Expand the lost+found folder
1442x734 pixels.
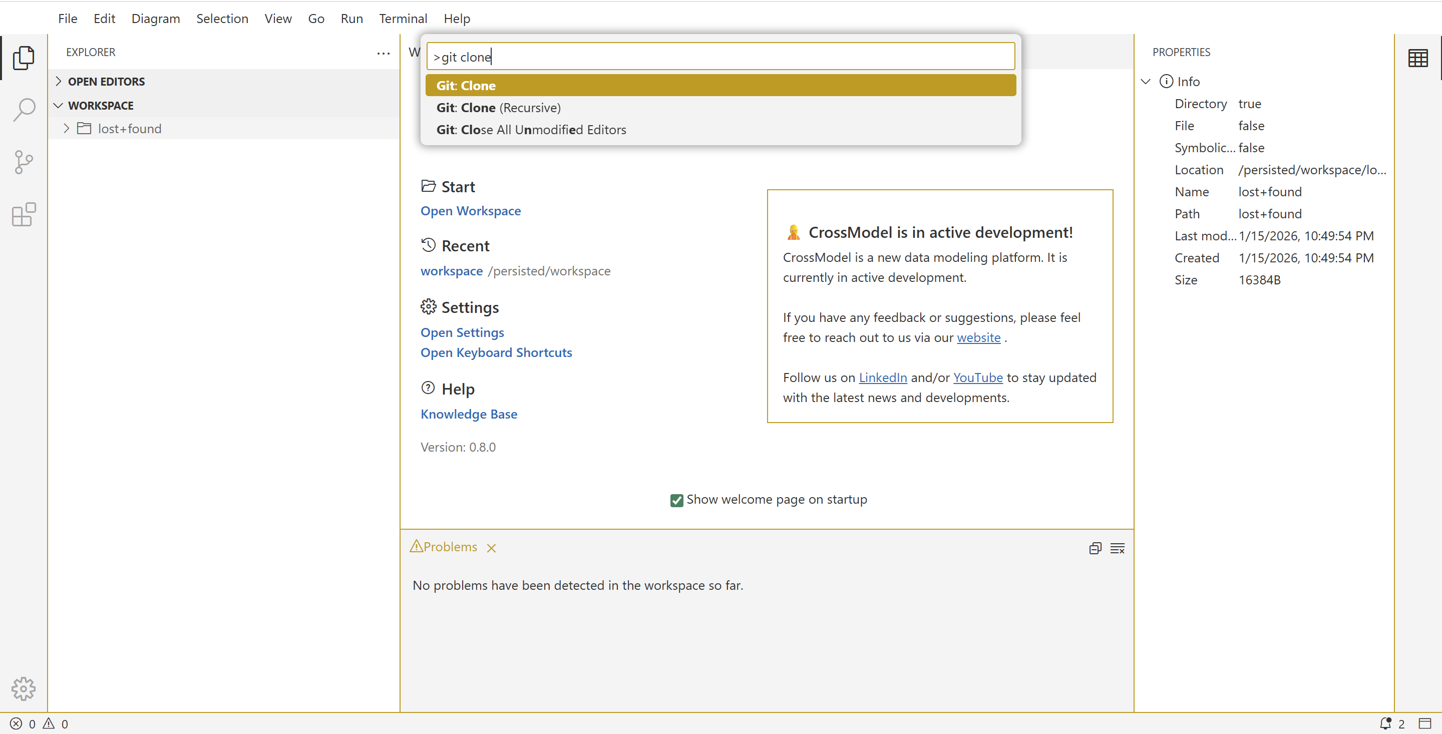[x=129, y=129]
